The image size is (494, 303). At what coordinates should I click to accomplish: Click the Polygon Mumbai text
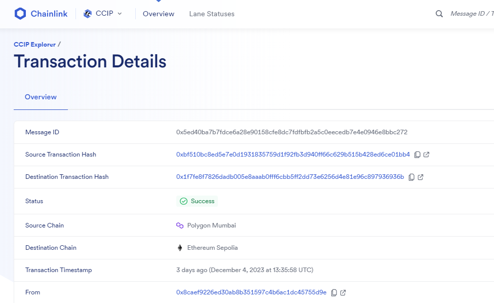point(211,225)
